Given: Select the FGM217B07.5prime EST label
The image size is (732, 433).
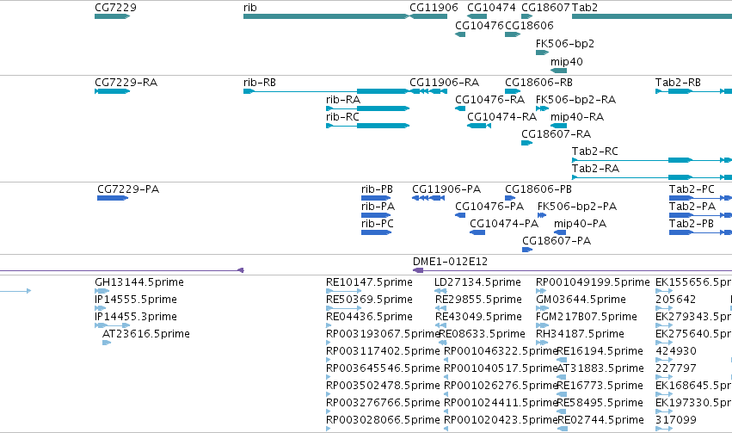Looking at the screenshot, I should [x=587, y=317].
